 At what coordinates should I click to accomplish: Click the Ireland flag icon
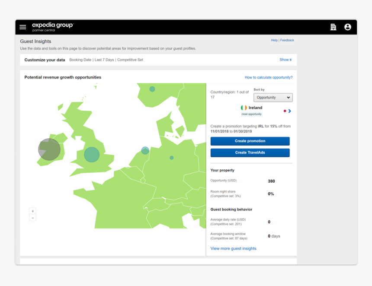[x=243, y=107]
